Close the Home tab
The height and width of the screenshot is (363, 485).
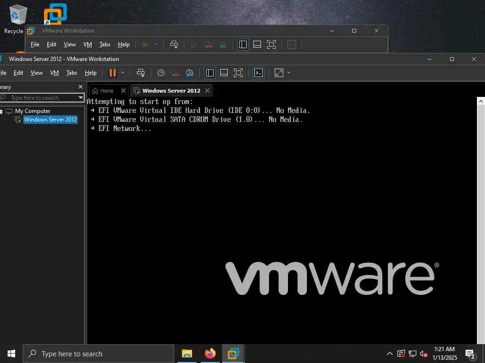tap(123, 90)
